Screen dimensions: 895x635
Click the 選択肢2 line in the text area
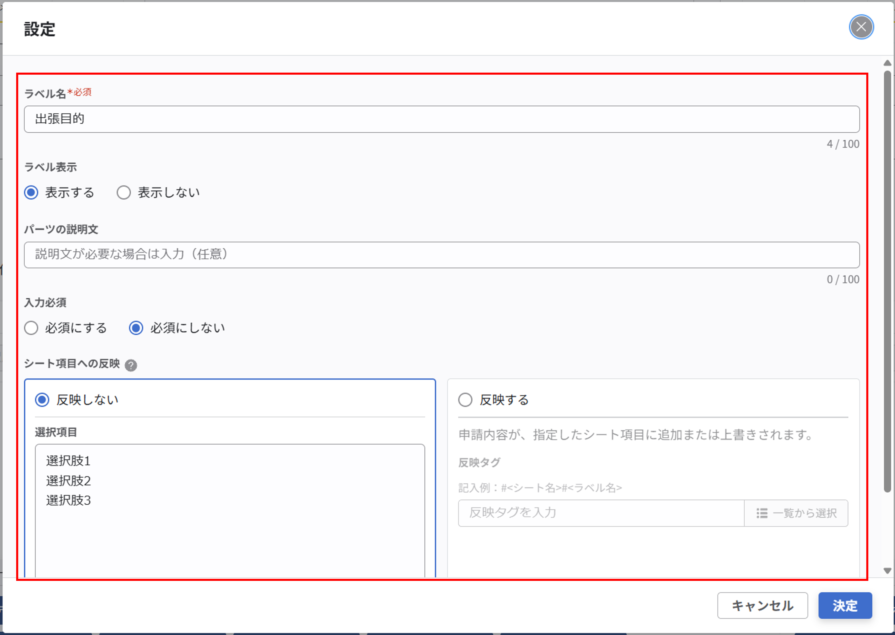[x=69, y=481]
